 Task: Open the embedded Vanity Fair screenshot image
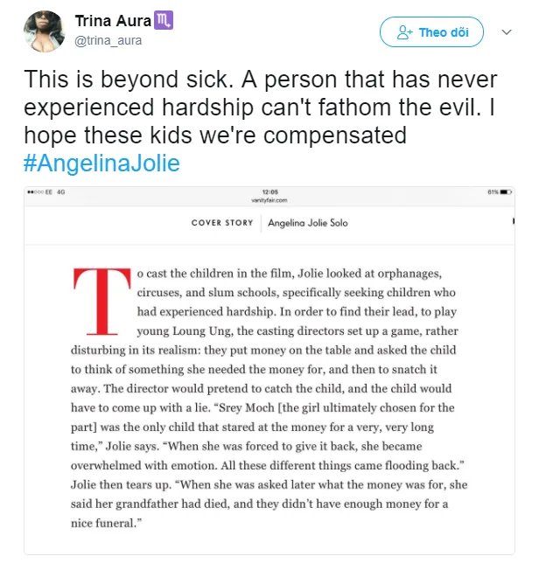pyautogui.click(x=269, y=370)
